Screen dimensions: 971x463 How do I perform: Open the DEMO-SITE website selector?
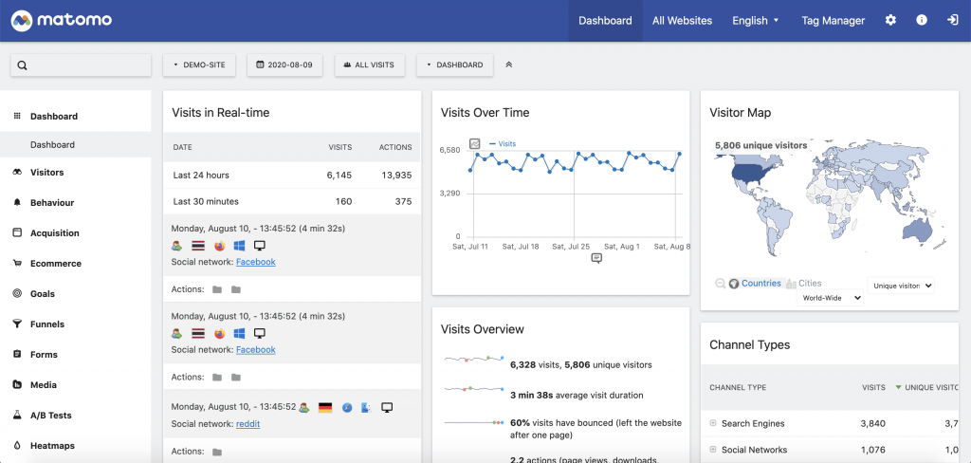coord(199,65)
